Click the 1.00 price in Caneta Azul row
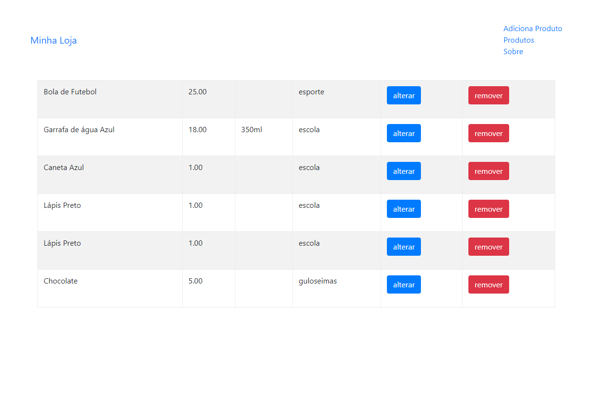 click(209, 175)
